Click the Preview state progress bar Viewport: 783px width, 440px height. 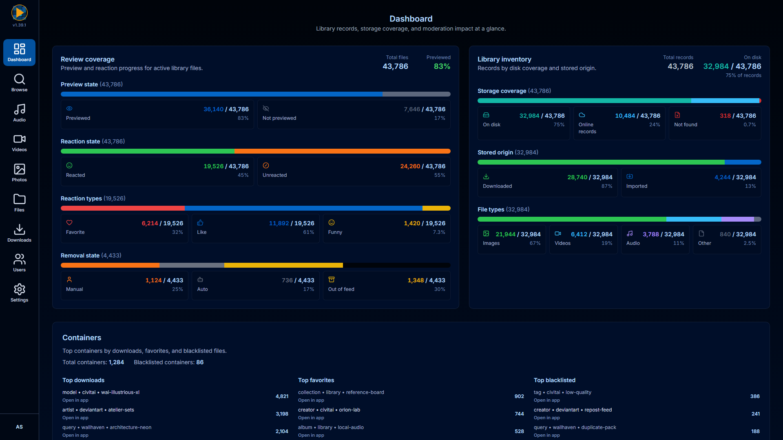tap(256, 94)
